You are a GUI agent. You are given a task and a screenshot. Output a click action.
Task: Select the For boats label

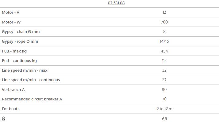(x=11, y=109)
